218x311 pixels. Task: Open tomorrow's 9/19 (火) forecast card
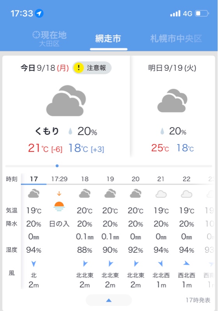point(172,107)
